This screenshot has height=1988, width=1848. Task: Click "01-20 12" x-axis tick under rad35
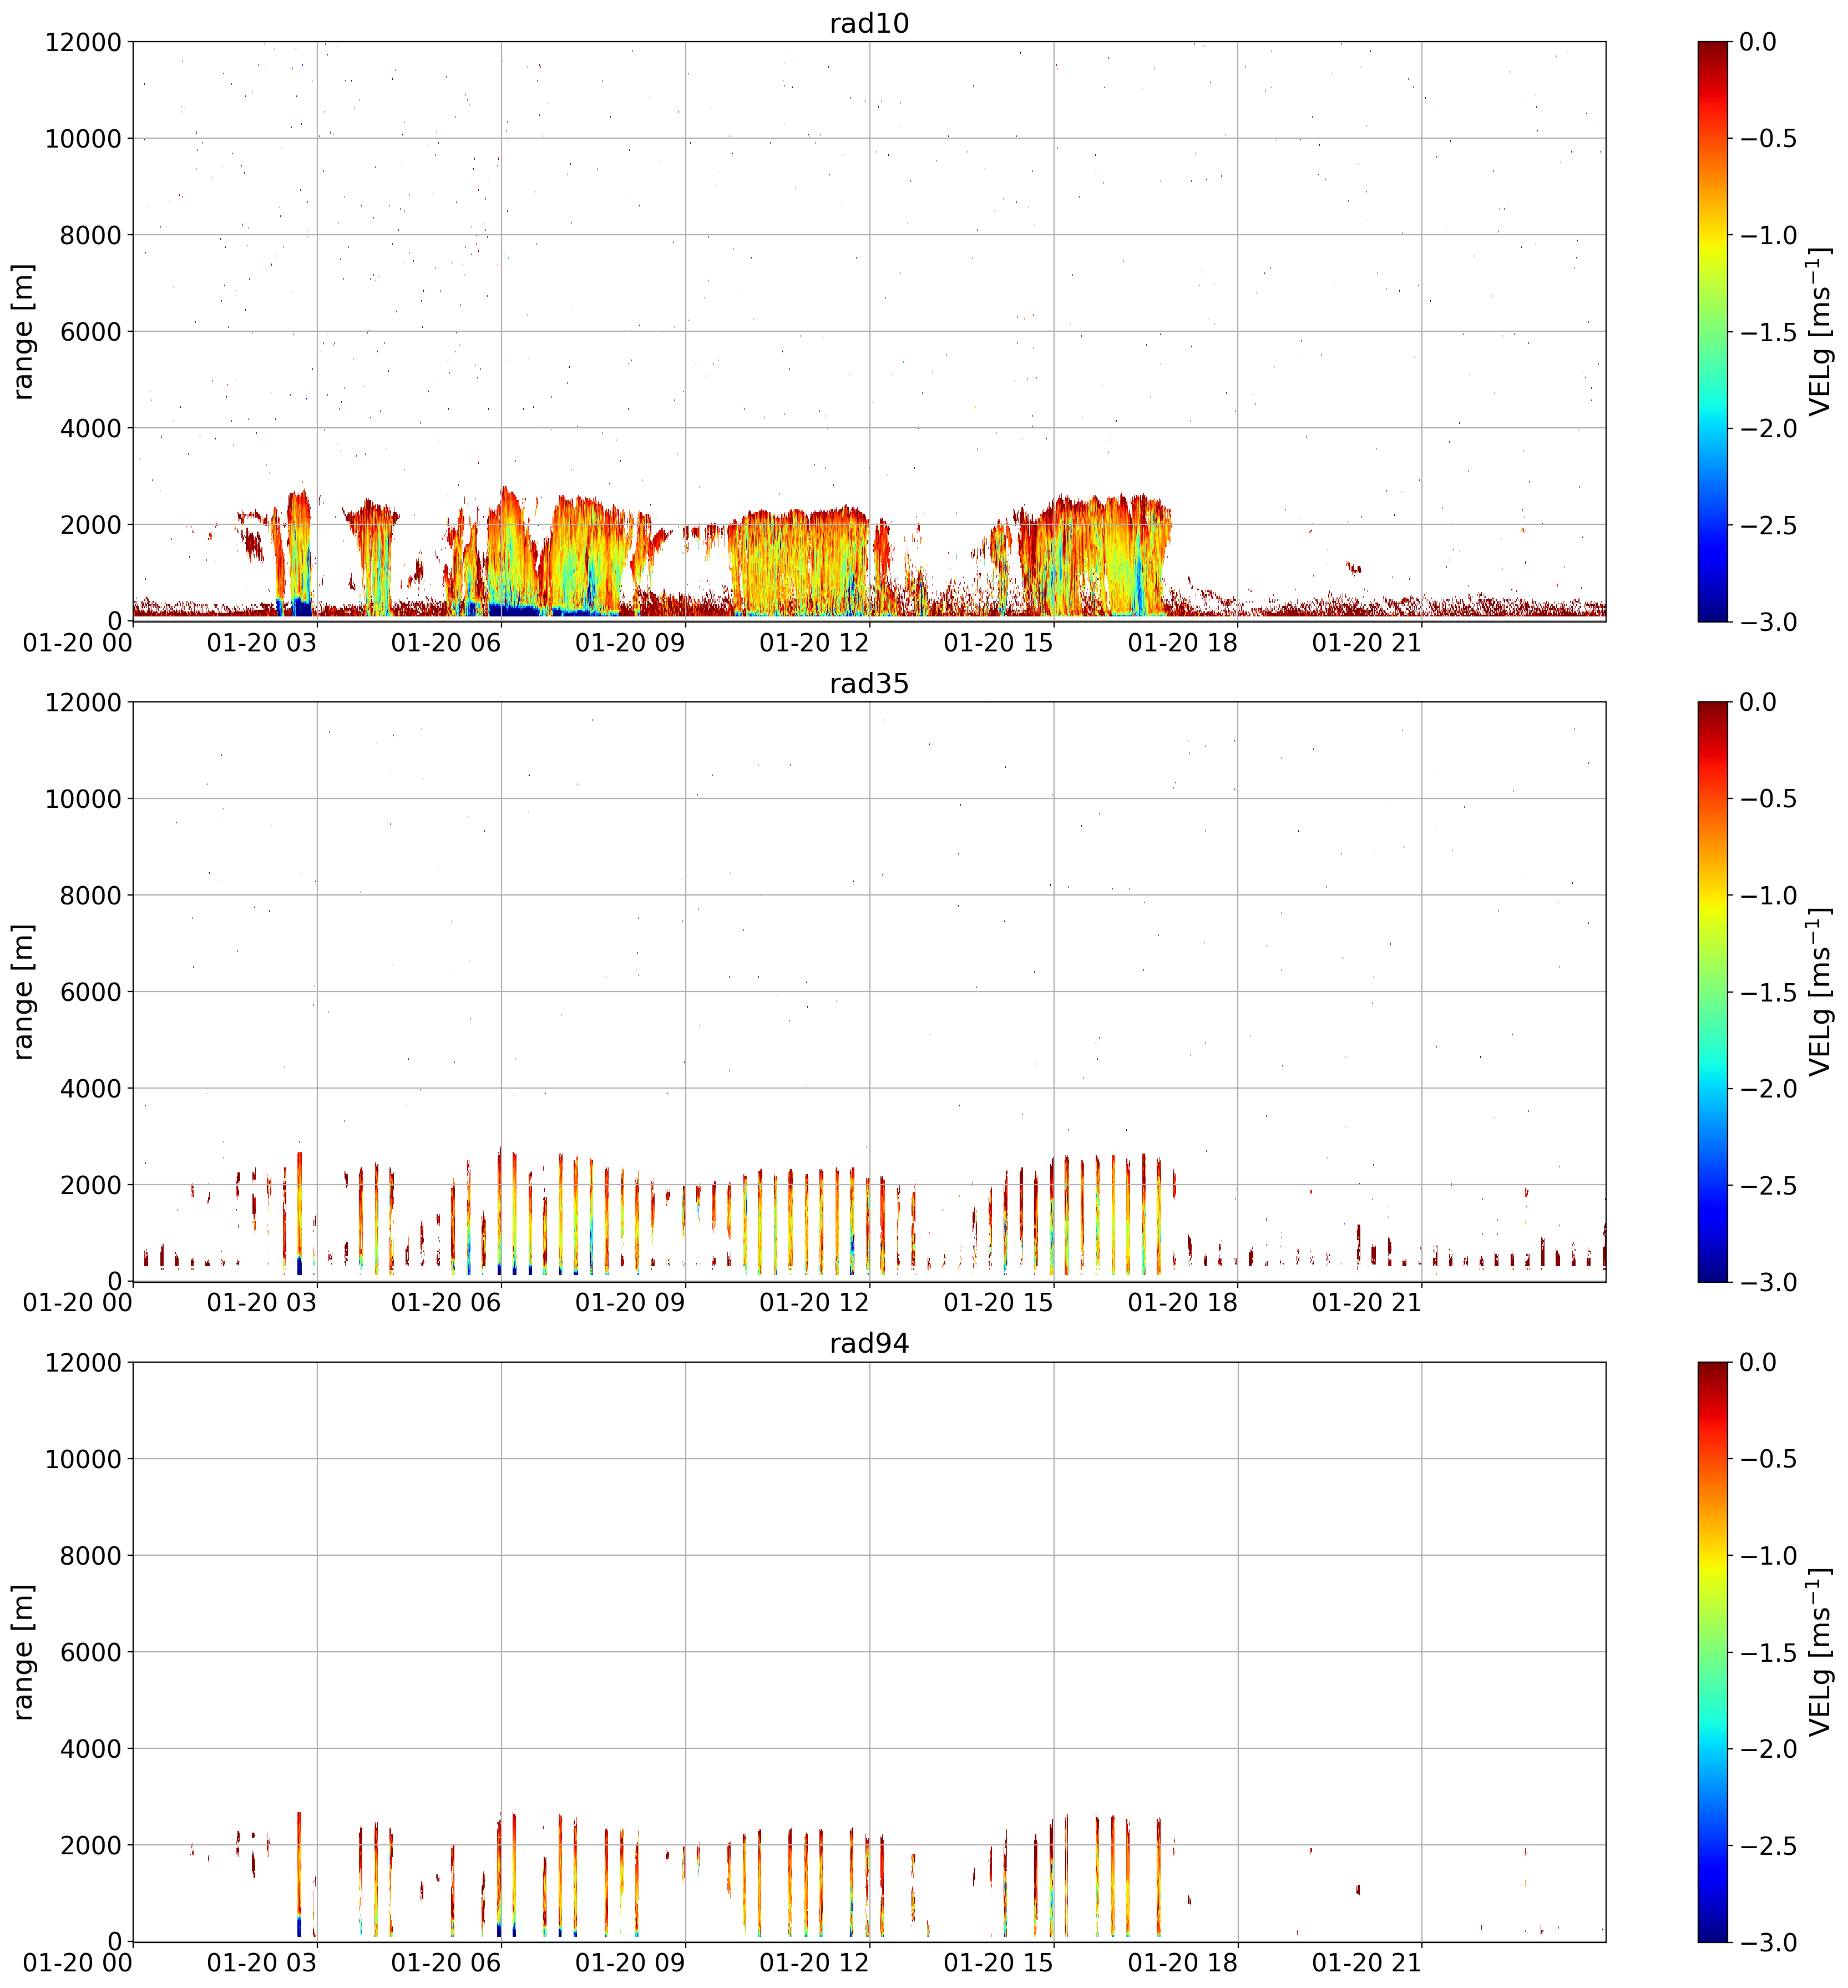[814, 1303]
